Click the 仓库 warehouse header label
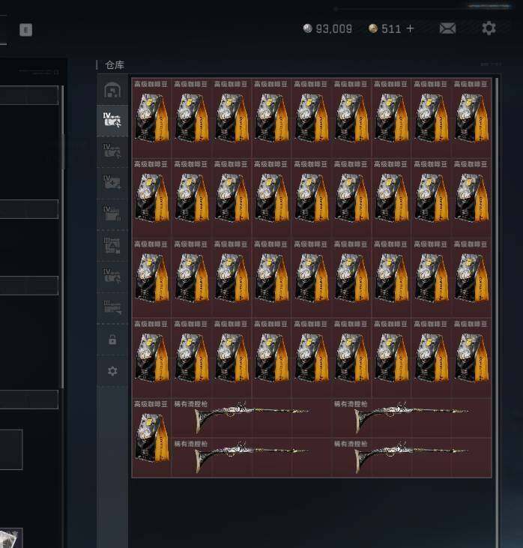Viewport: 523px width, 548px height. (x=115, y=65)
